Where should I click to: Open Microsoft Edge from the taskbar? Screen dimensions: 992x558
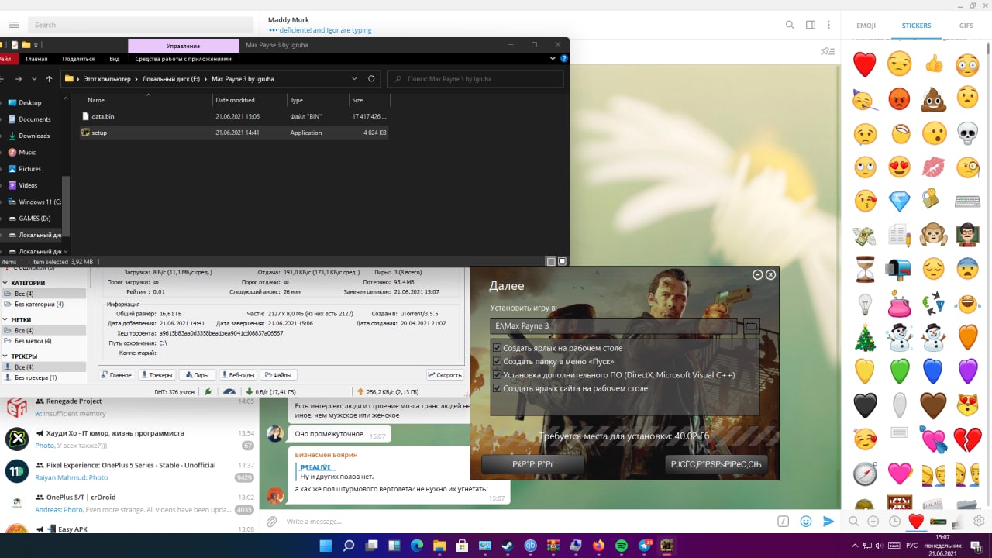click(417, 546)
